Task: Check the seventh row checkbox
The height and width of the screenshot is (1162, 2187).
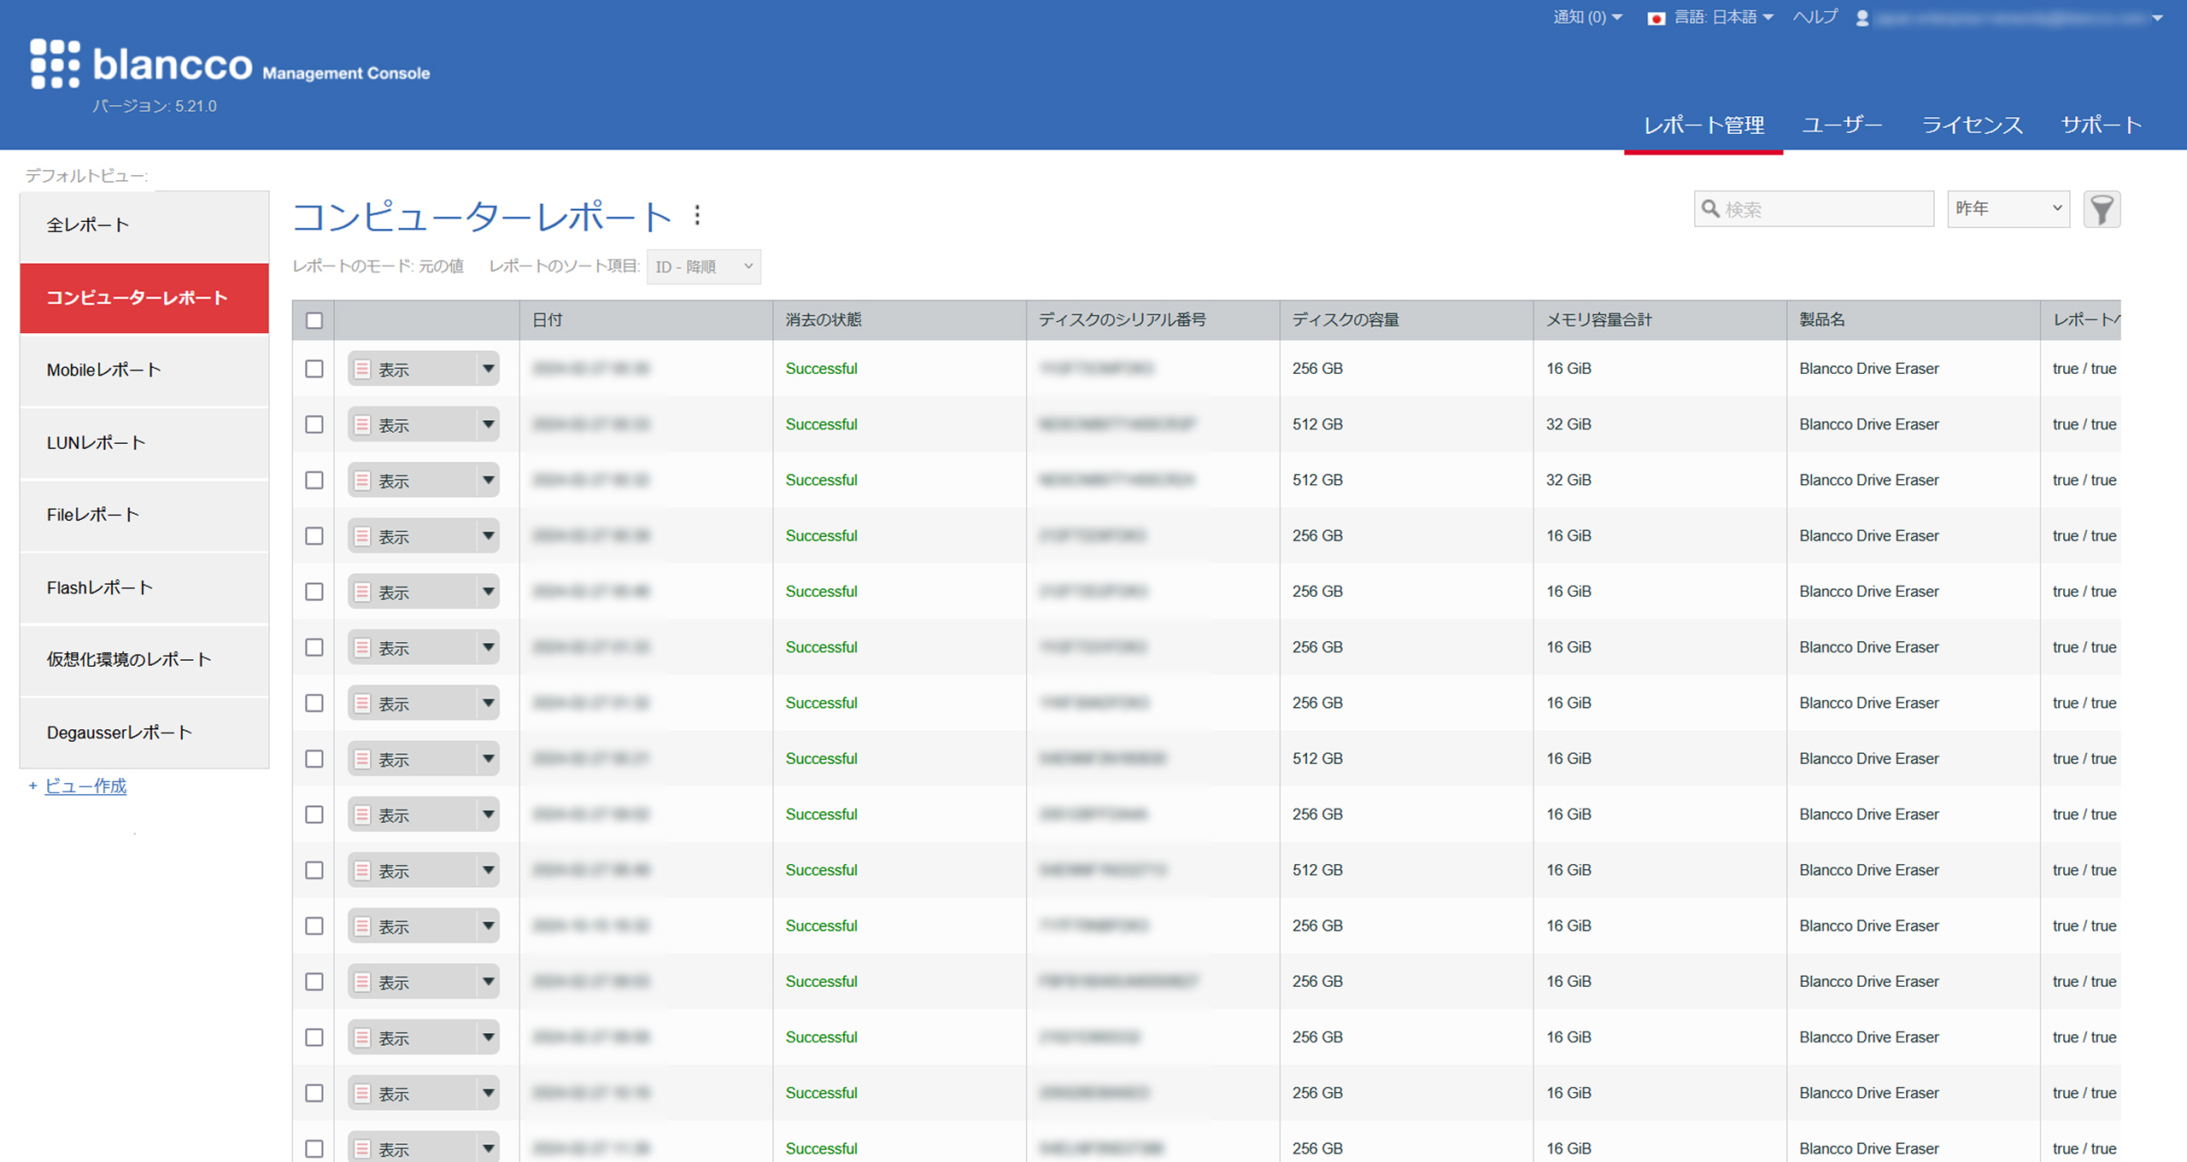Action: click(314, 703)
